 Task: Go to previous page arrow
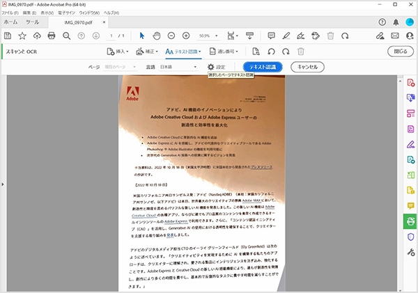(x=81, y=35)
